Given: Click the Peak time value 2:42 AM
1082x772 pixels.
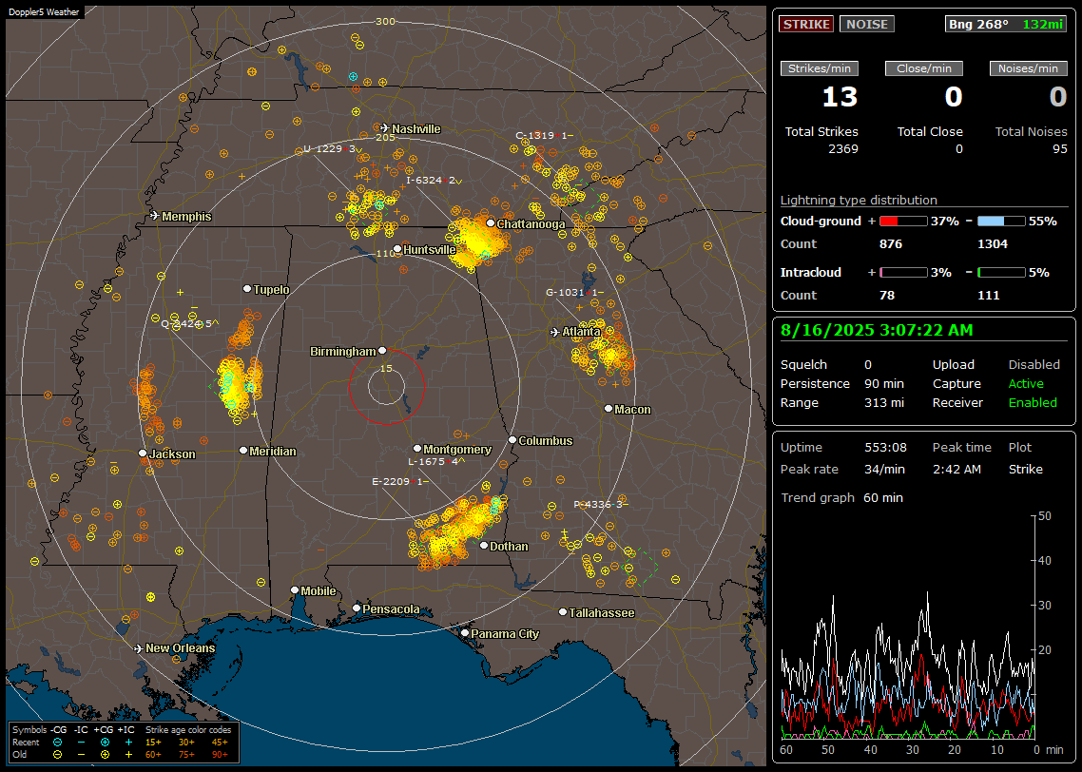Looking at the screenshot, I should click(956, 469).
